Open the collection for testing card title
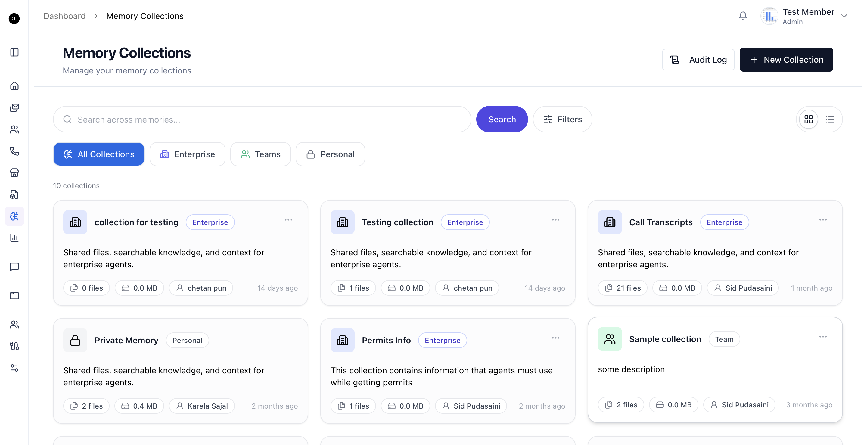867x445 pixels. (136, 222)
